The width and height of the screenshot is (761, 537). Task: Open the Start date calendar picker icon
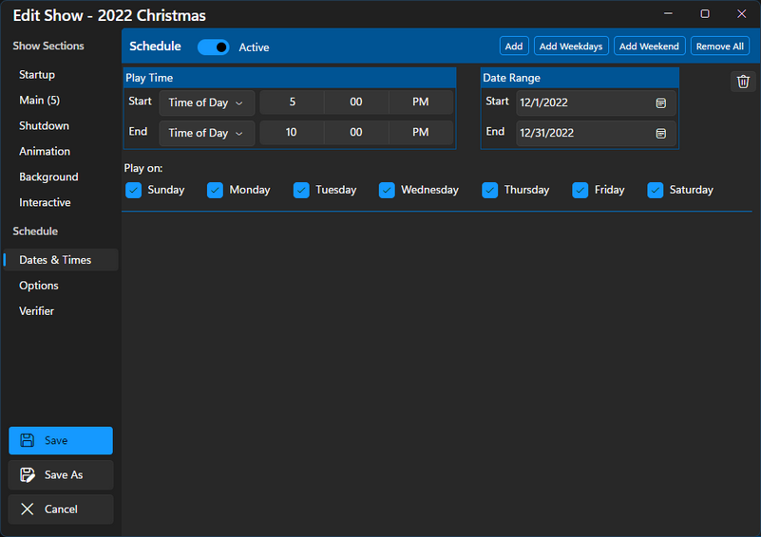point(661,102)
